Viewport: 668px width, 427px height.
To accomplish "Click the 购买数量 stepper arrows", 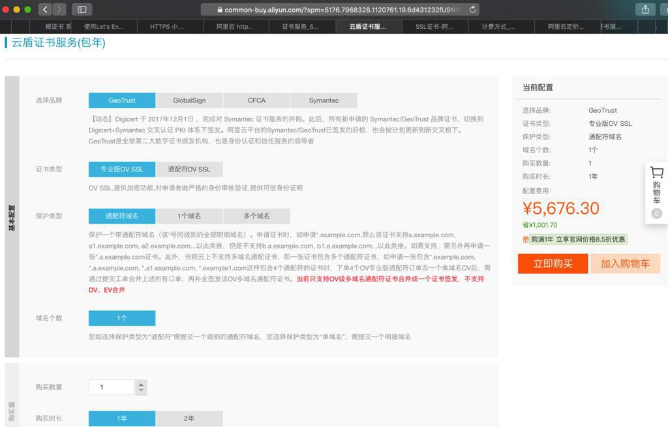I will [141, 387].
